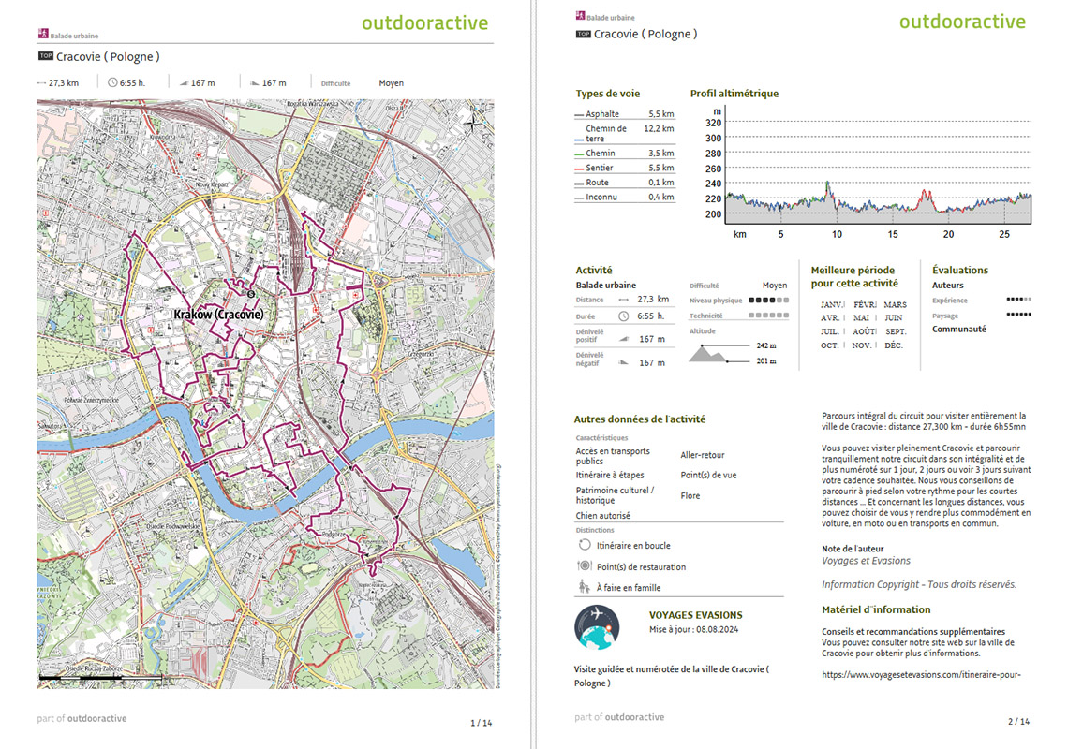Click the Route 0,1 km legend row
Image resolution: width=1068 pixels, height=749 pixels.
pos(625,183)
